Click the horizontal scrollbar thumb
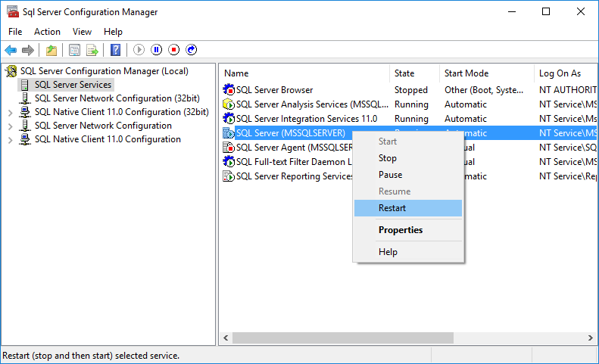 (343, 338)
